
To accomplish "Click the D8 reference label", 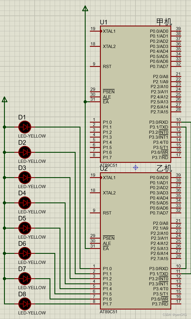I will [22, 294].
